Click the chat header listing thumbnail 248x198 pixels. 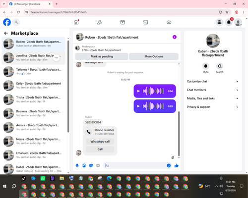80,37
